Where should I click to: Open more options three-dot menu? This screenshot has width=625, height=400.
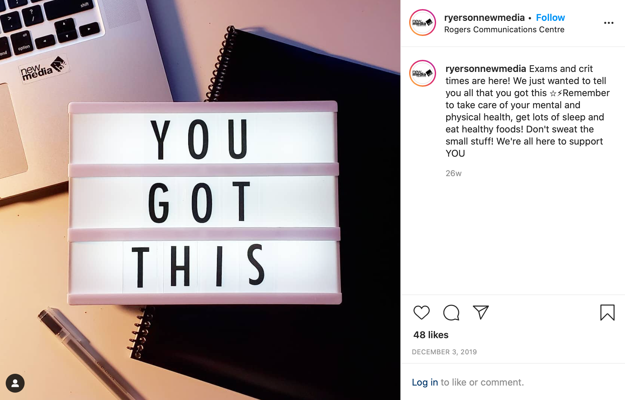click(x=609, y=23)
